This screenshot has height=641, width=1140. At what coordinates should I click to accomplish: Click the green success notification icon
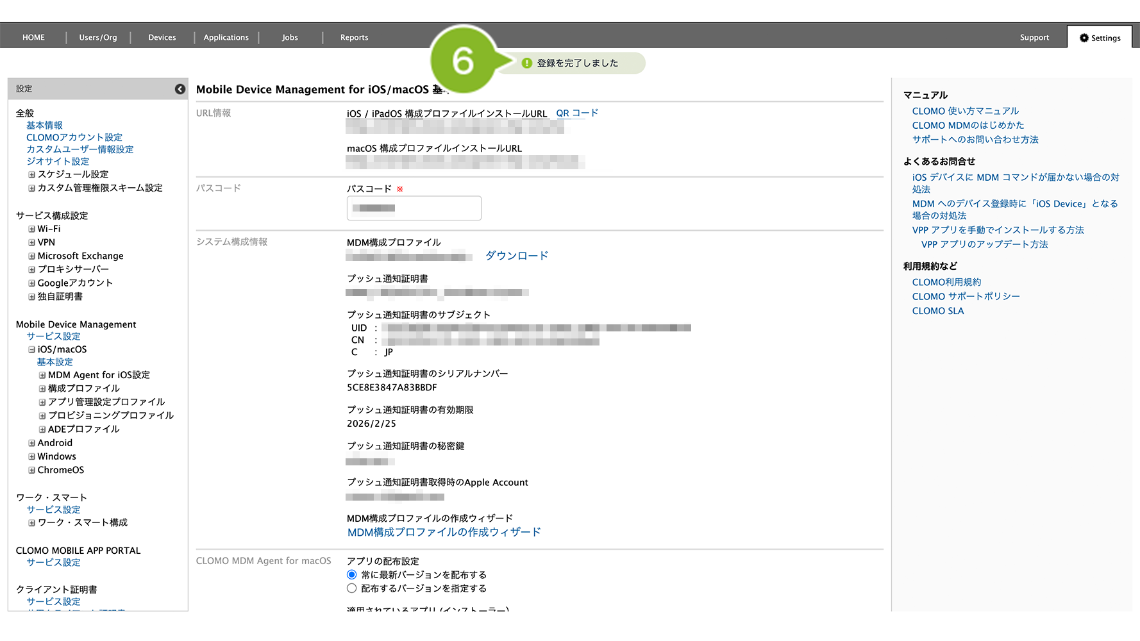click(x=527, y=63)
